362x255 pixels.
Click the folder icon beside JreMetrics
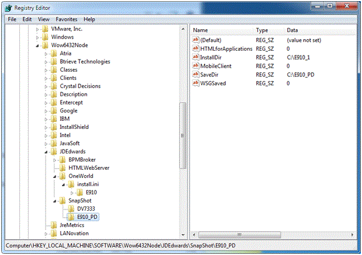[54, 225]
